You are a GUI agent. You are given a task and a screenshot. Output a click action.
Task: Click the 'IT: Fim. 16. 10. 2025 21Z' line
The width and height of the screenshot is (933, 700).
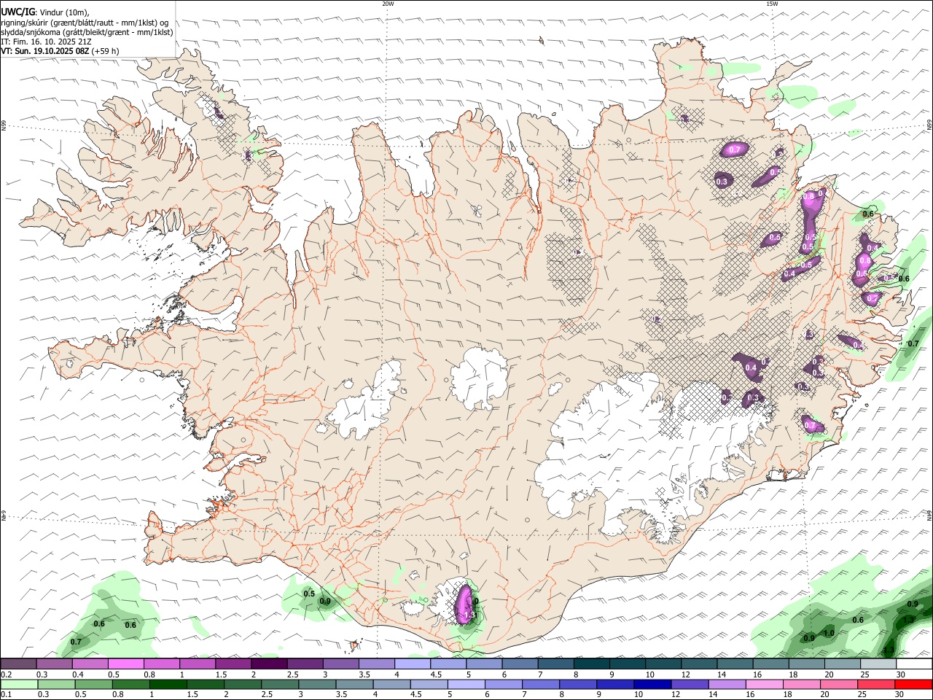pos(46,42)
